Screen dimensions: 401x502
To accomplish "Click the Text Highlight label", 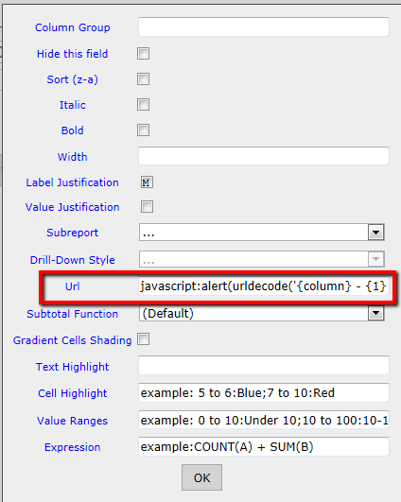I will (73, 367).
